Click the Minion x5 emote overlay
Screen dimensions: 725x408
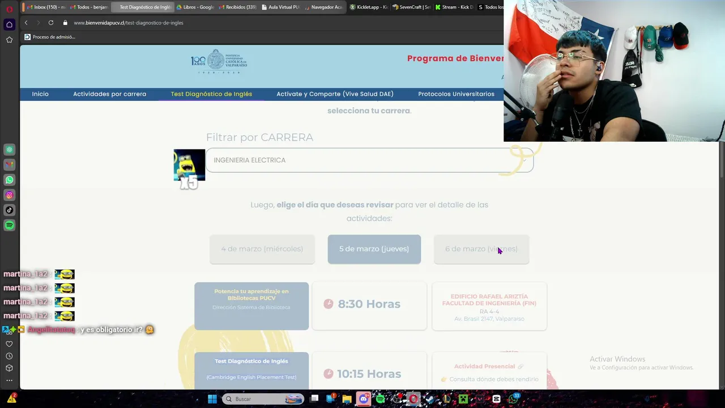(189, 169)
